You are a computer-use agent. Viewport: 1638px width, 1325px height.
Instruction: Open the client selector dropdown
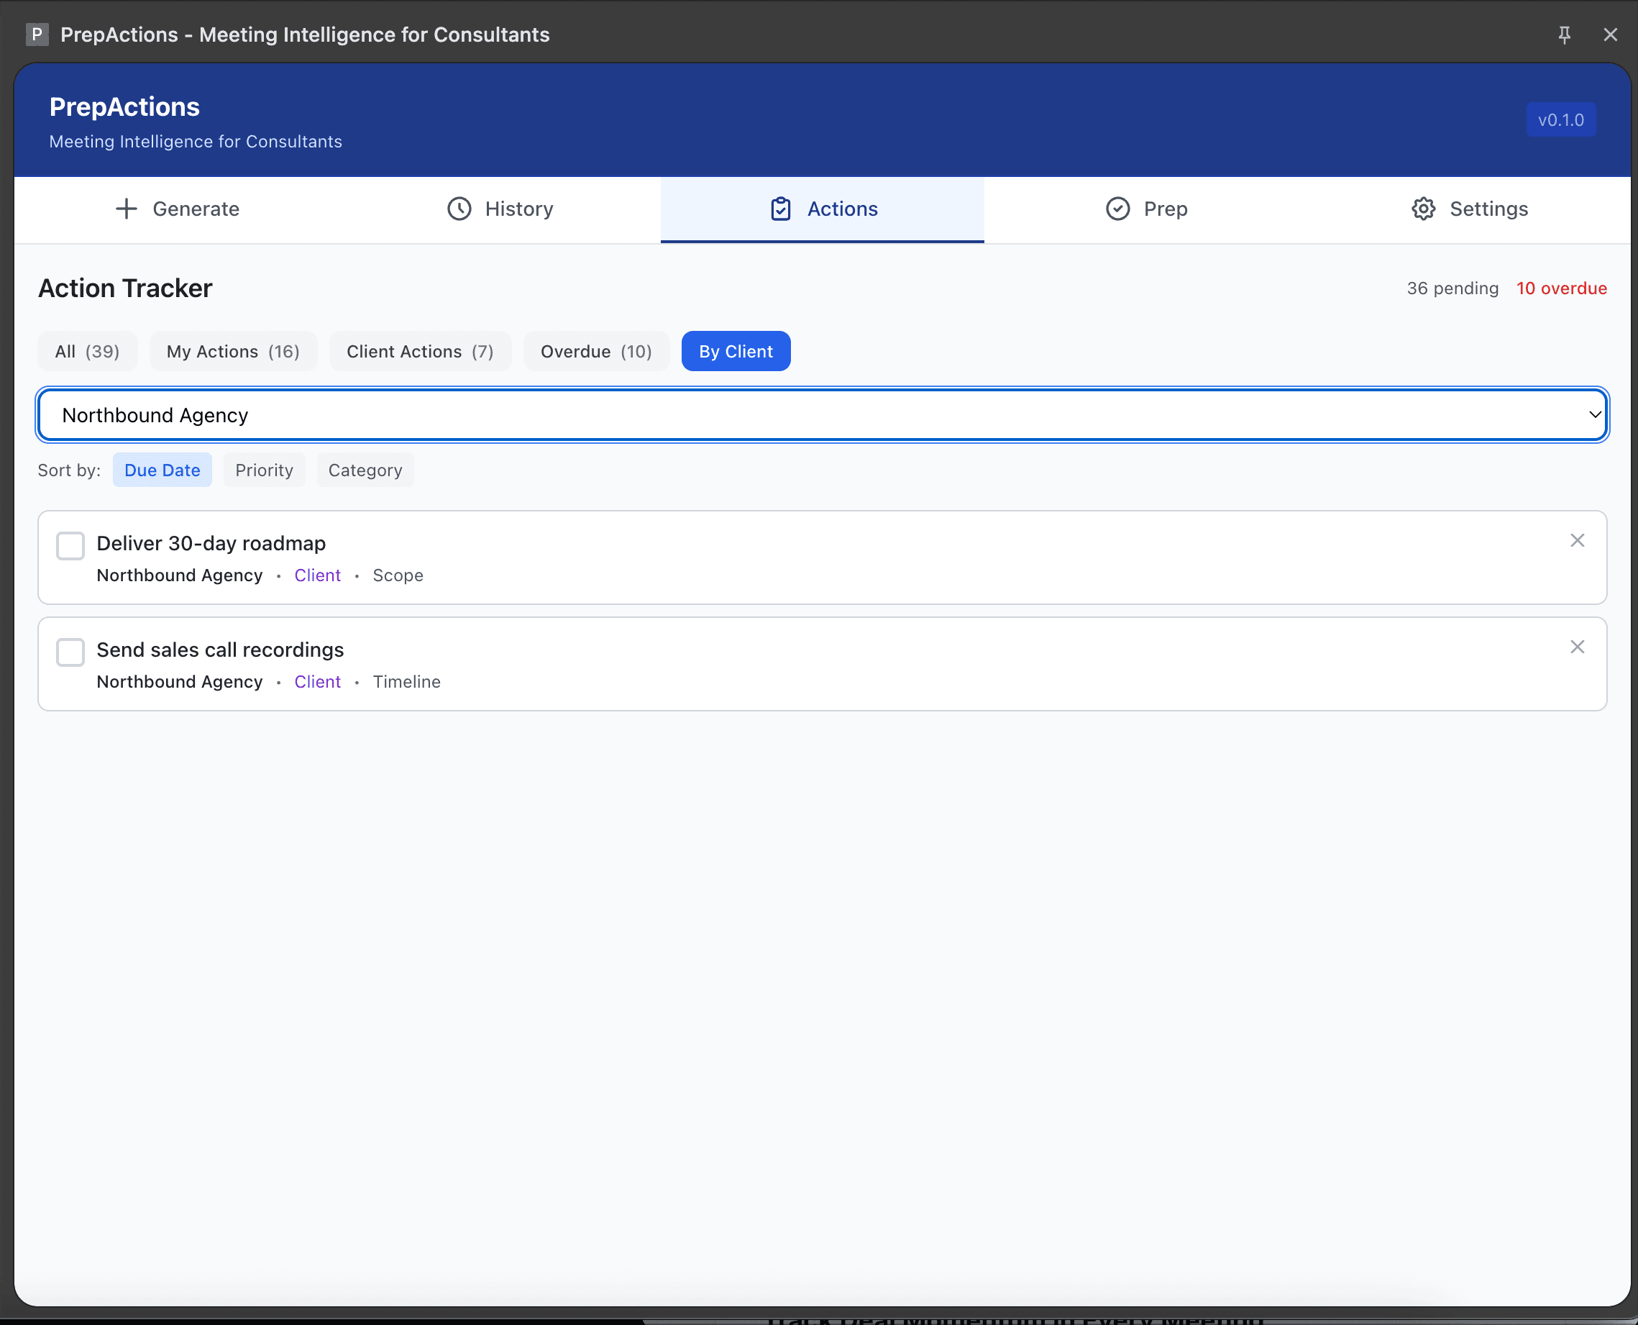pos(820,414)
